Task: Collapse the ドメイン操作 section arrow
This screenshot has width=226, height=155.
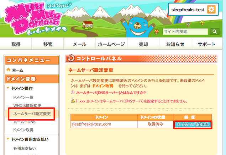Action: pos(8,88)
